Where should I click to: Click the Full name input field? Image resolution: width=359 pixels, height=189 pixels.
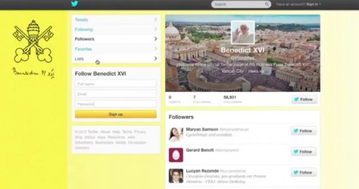116,83
